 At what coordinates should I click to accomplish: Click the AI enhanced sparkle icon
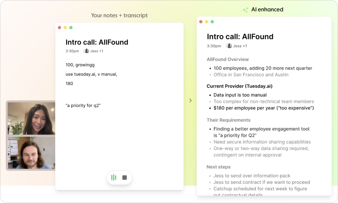click(x=245, y=10)
